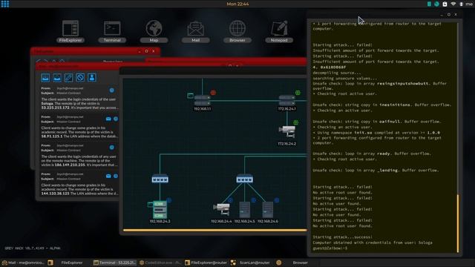This screenshot has height=267, width=475.
Task: Click green globe icon above camera 172.16.24.2
Action: (x=295, y=122)
